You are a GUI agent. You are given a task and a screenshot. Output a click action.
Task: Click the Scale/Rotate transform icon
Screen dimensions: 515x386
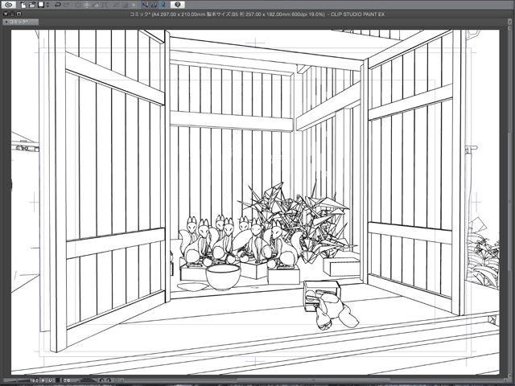coord(105,5)
